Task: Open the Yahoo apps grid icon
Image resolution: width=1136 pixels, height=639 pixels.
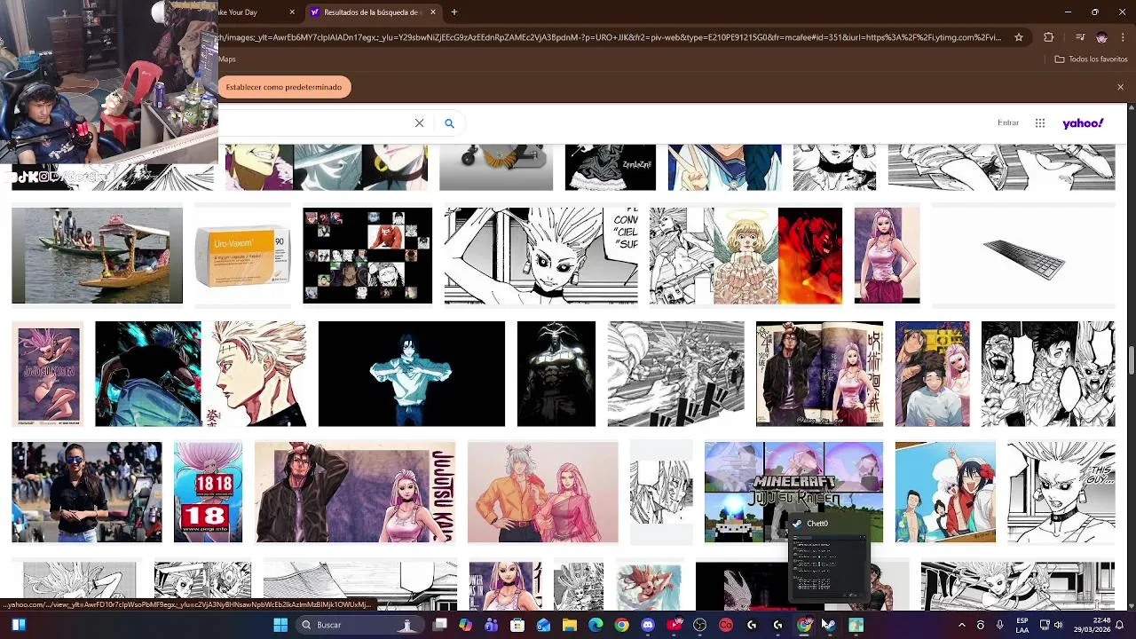Action: 1040,123
